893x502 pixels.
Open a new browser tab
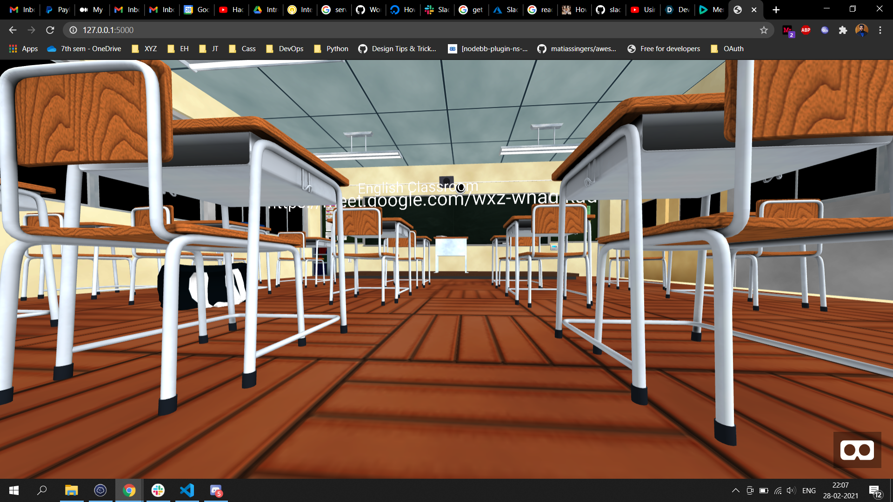coord(776,10)
